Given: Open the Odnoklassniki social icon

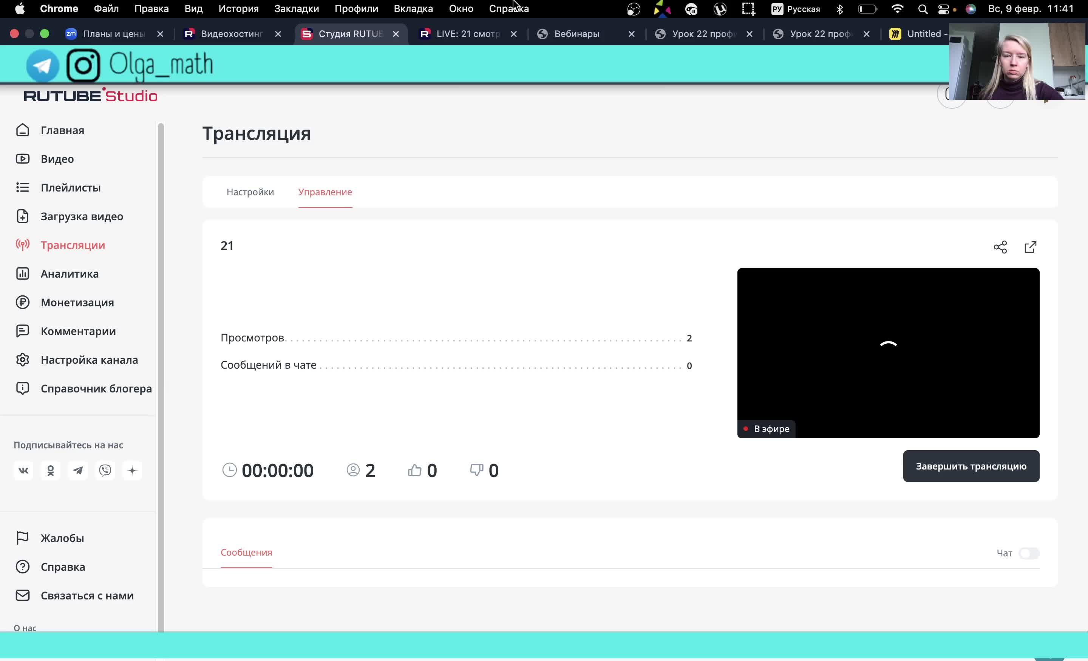Looking at the screenshot, I should [x=50, y=471].
